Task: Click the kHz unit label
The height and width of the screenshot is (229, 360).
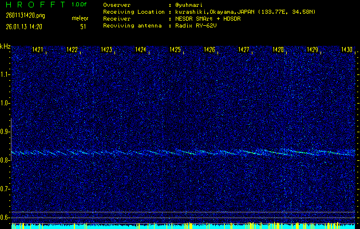Action: pyautogui.click(x=5, y=46)
